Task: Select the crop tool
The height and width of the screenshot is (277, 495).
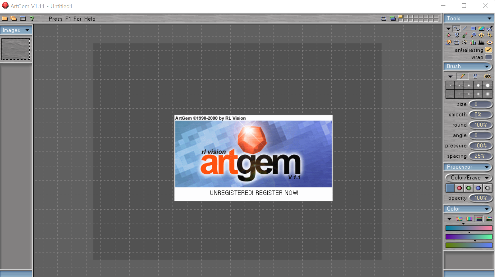Action: click(x=490, y=35)
